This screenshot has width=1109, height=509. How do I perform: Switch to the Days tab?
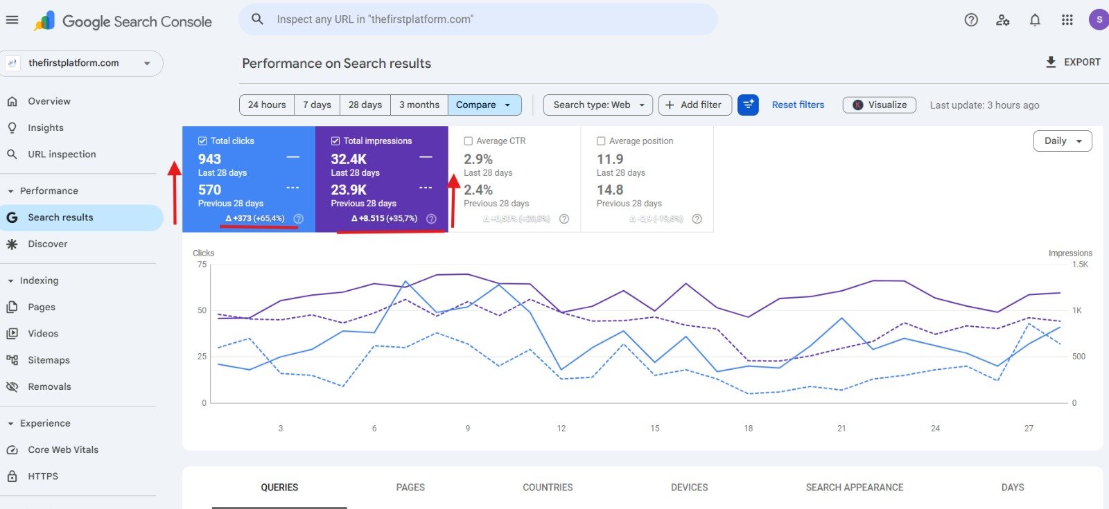[x=1013, y=488]
